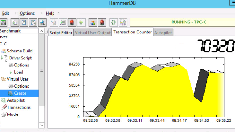Select Autopilot in the tree

pos(16,100)
